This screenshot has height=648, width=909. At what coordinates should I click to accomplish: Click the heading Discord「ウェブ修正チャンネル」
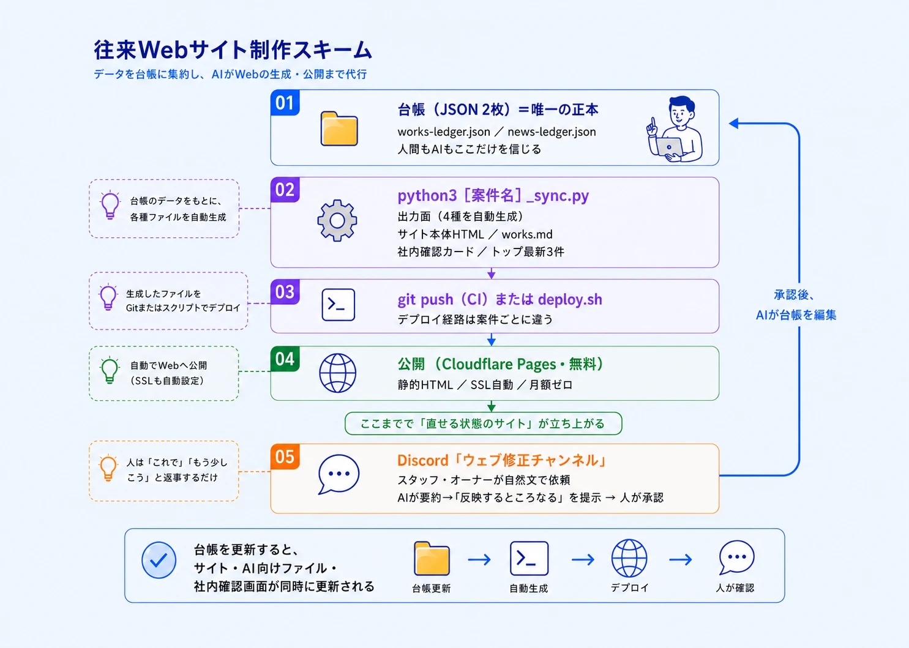(x=503, y=460)
